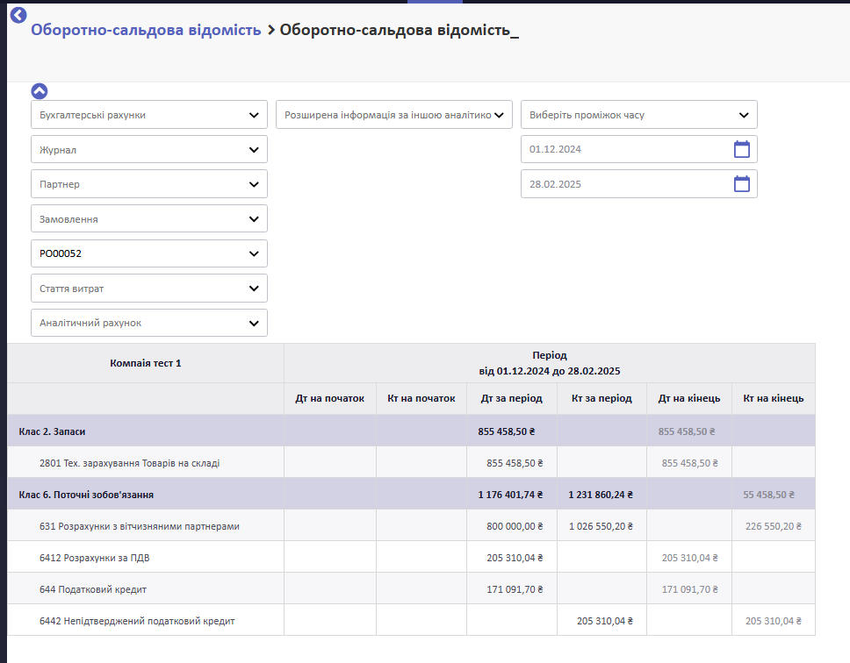Viewport: 850px width, 663px height.
Task: Click the Клас 2. Запаси group row
Action: 412,431
